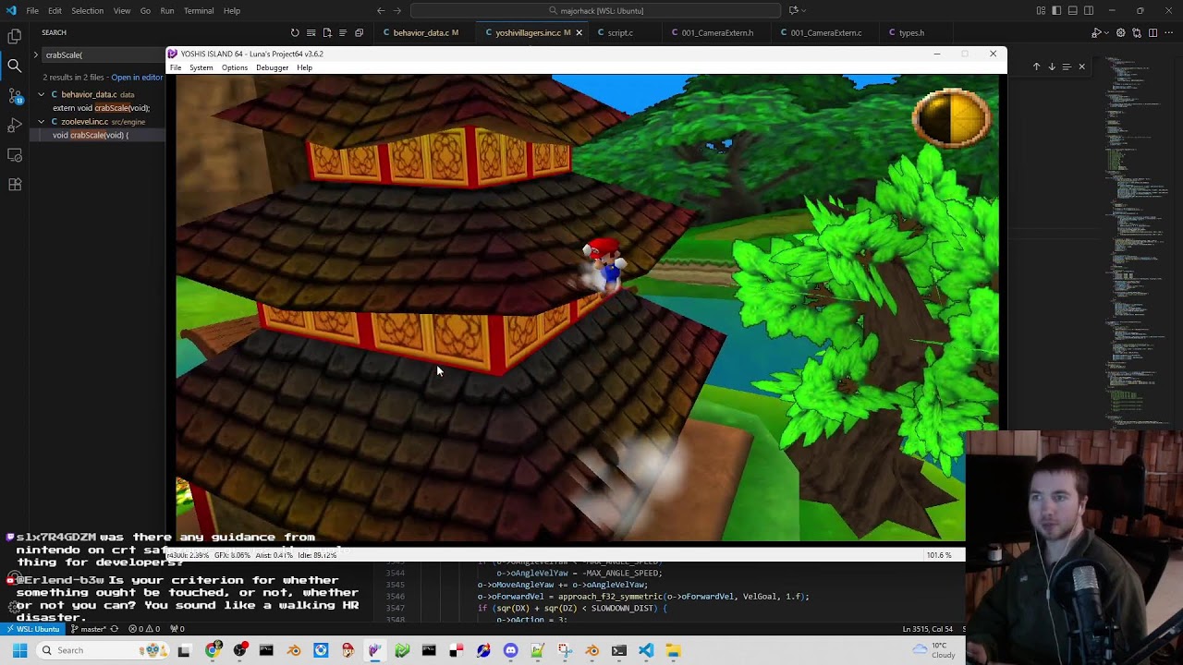Open the Windows Start menu
1183x665 pixels.
point(19,650)
